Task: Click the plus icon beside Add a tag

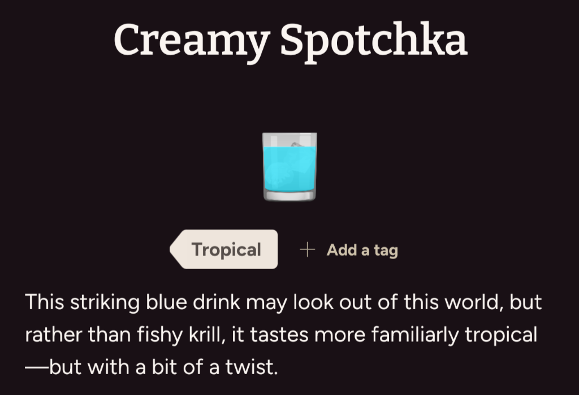Action: (306, 250)
